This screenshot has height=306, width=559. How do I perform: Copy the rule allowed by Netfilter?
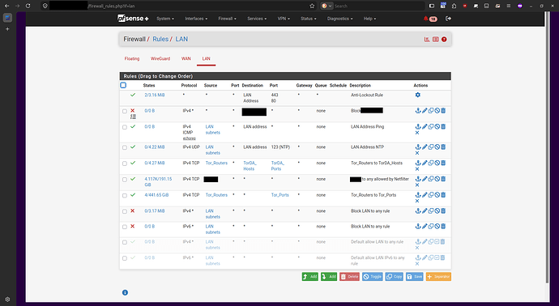coord(431,179)
